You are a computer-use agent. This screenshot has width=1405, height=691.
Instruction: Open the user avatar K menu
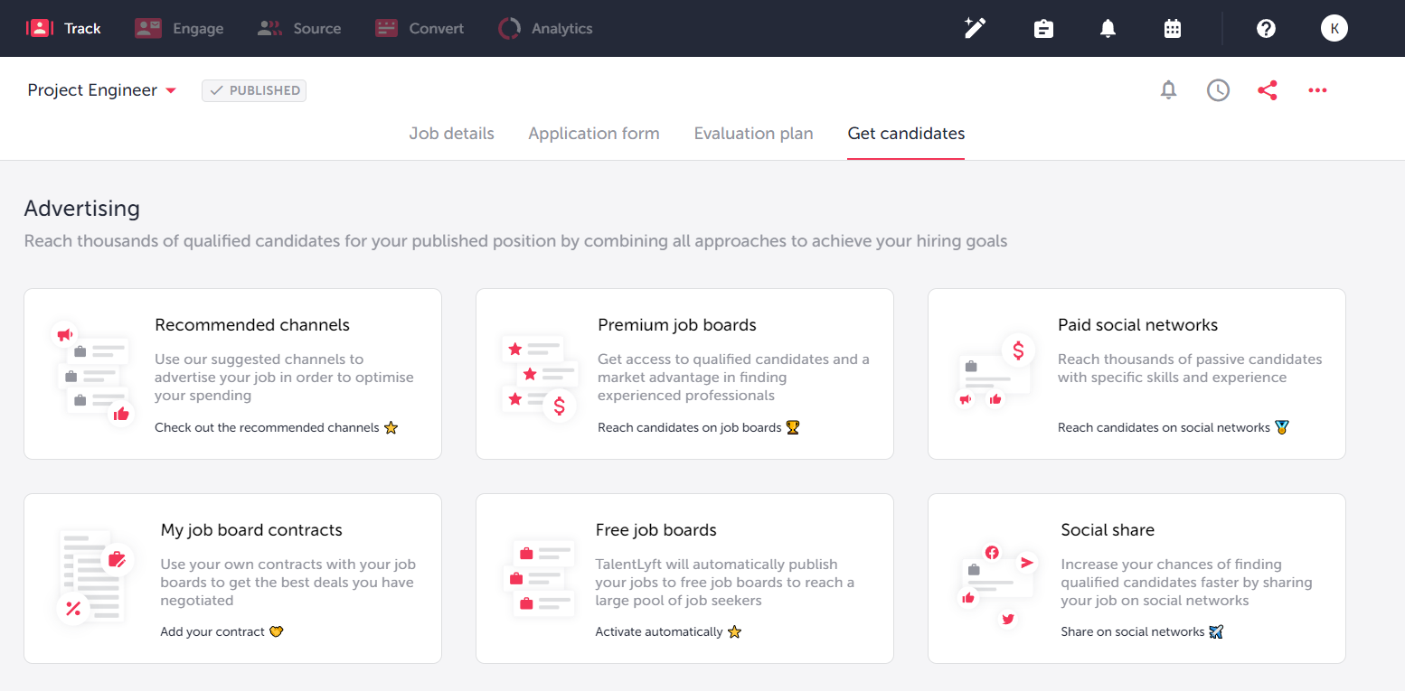1334,28
